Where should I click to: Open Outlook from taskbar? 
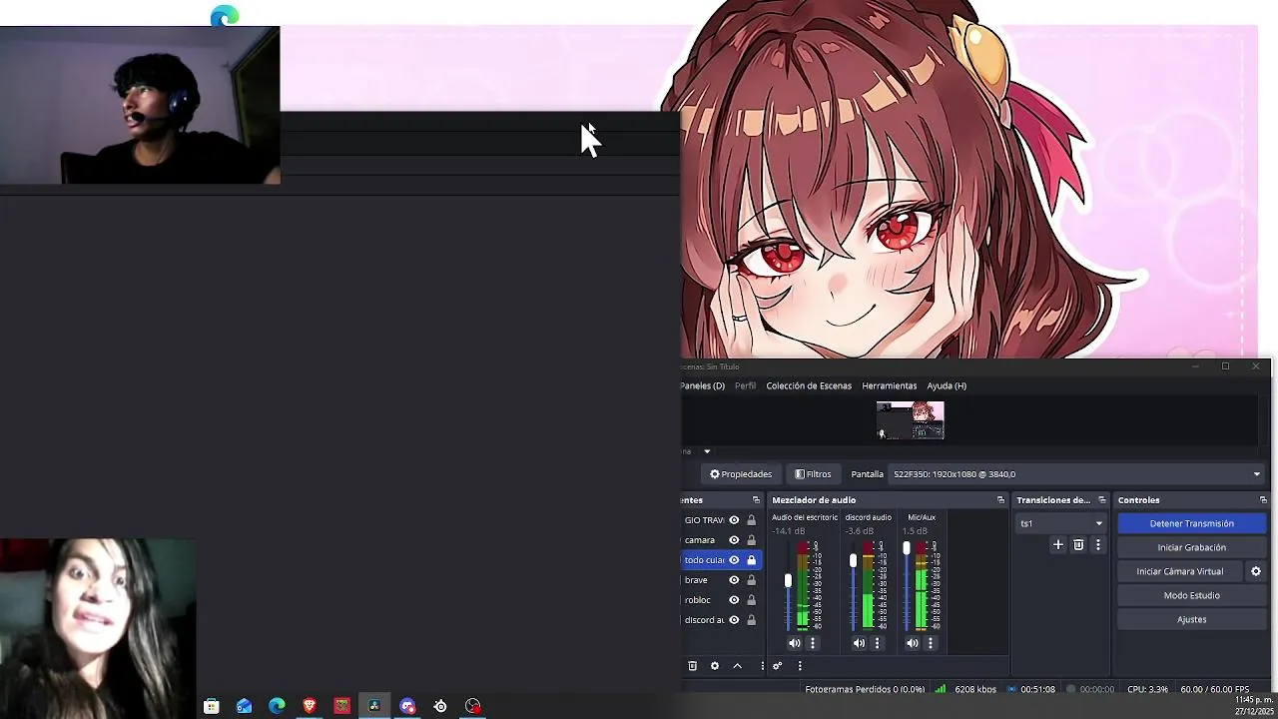tap(244, 706)
